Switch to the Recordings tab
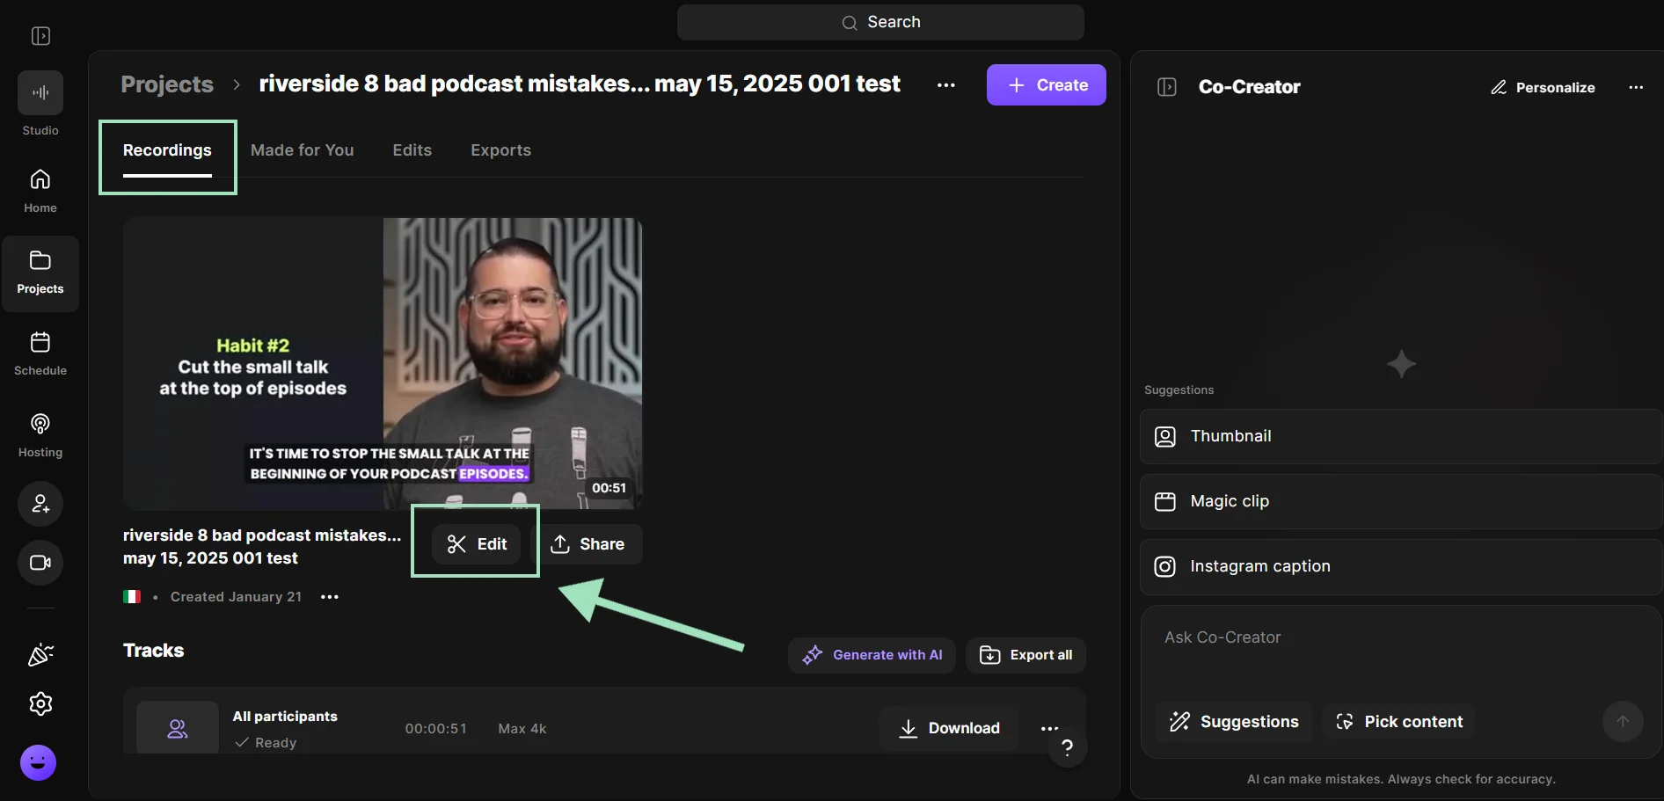 [167, 150]
